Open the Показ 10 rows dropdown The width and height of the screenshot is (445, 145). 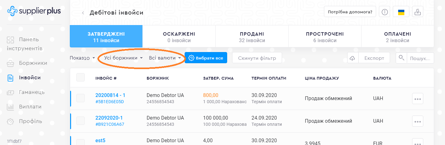click(x=83, y=58)
